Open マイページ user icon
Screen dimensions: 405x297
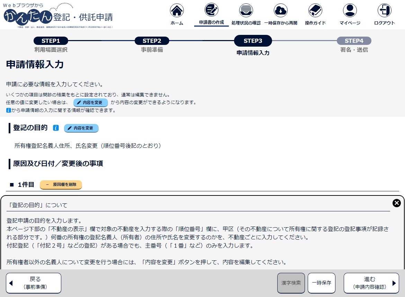pos(350,11)
